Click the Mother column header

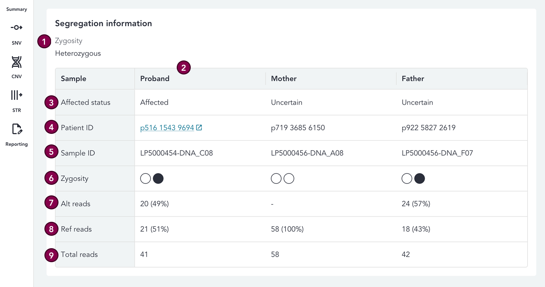(x=284, y=79)
